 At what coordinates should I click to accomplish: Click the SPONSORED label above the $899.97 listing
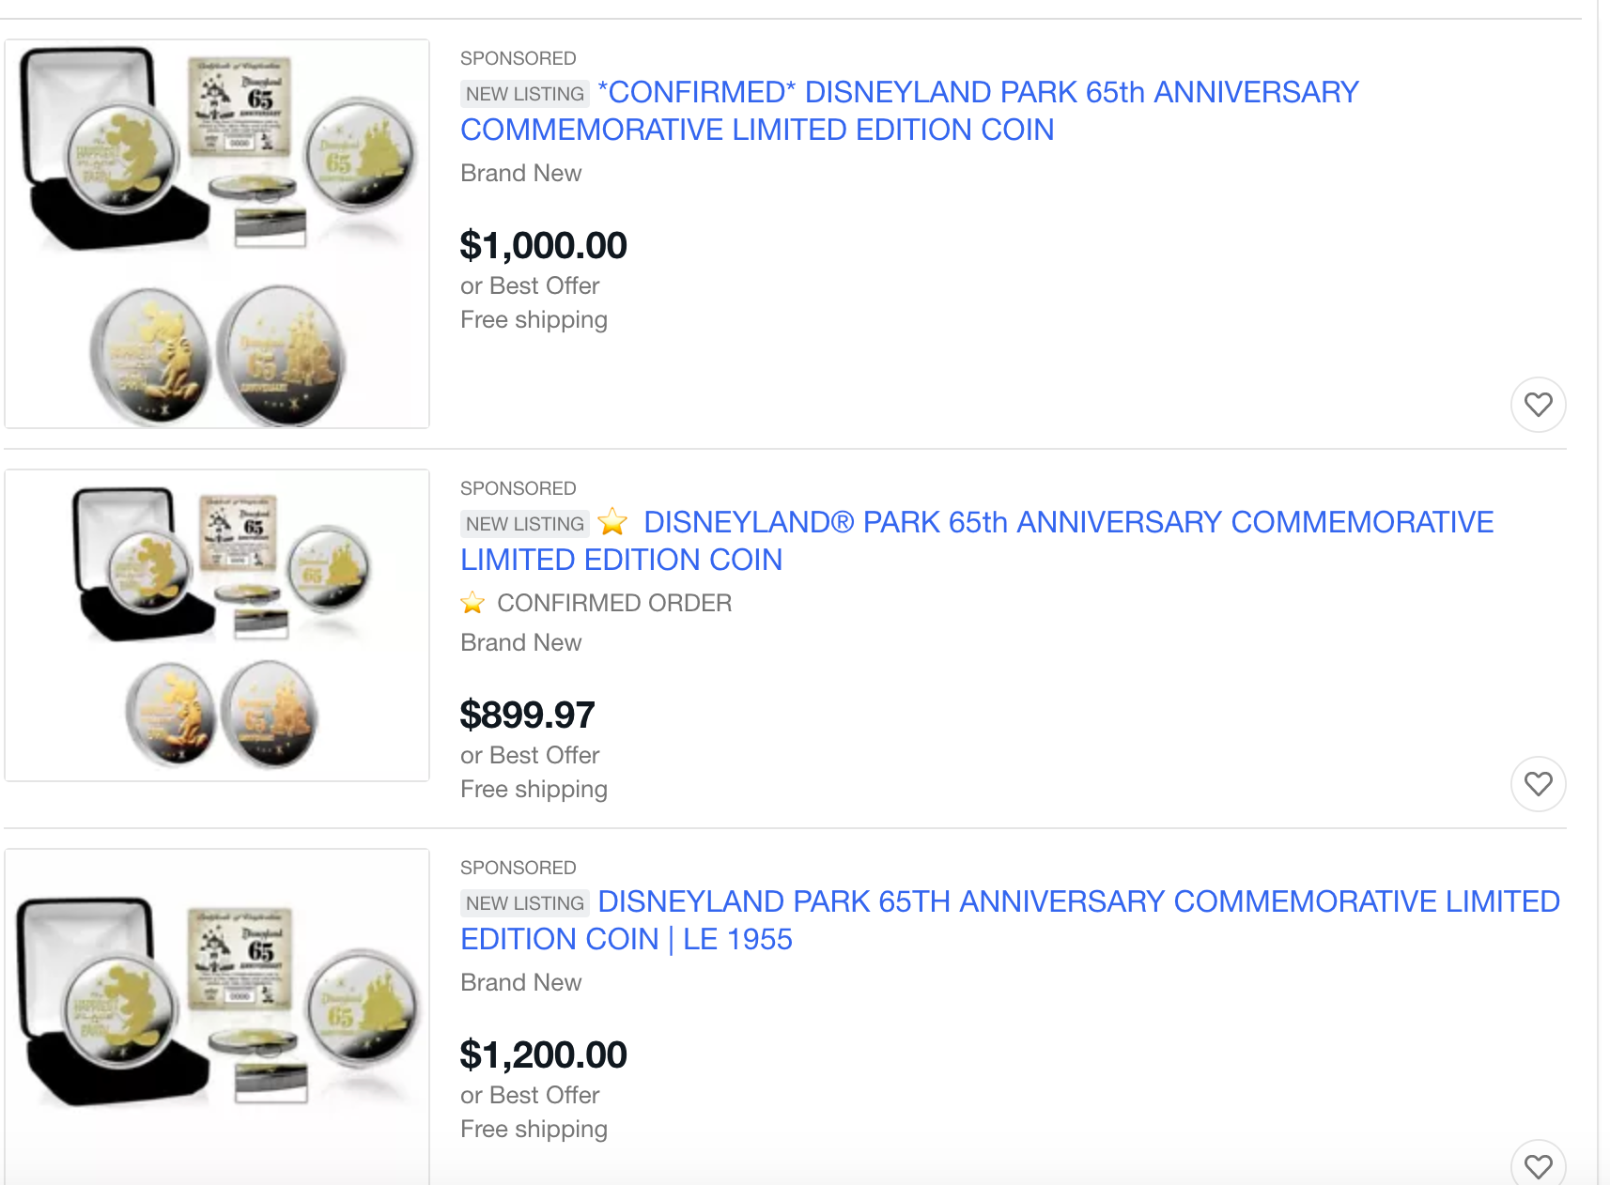pos(518,488)
